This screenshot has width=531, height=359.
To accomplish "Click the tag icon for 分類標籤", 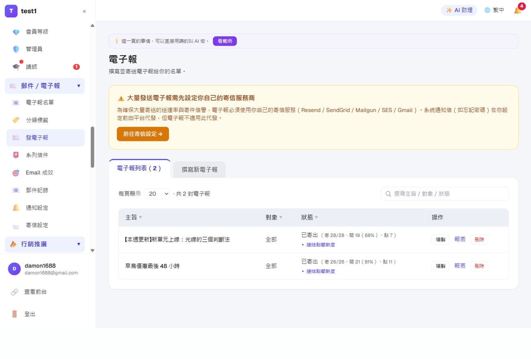I will coord(16,120).
